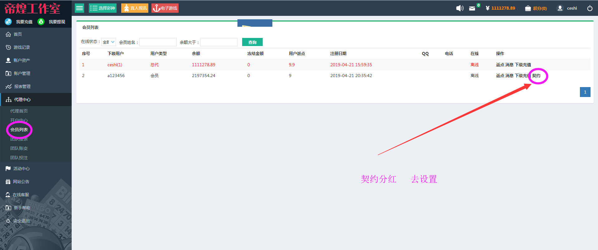The image size is (598, 250).
Task: Click the 会员姓名 input field
Action: point(158,42)
